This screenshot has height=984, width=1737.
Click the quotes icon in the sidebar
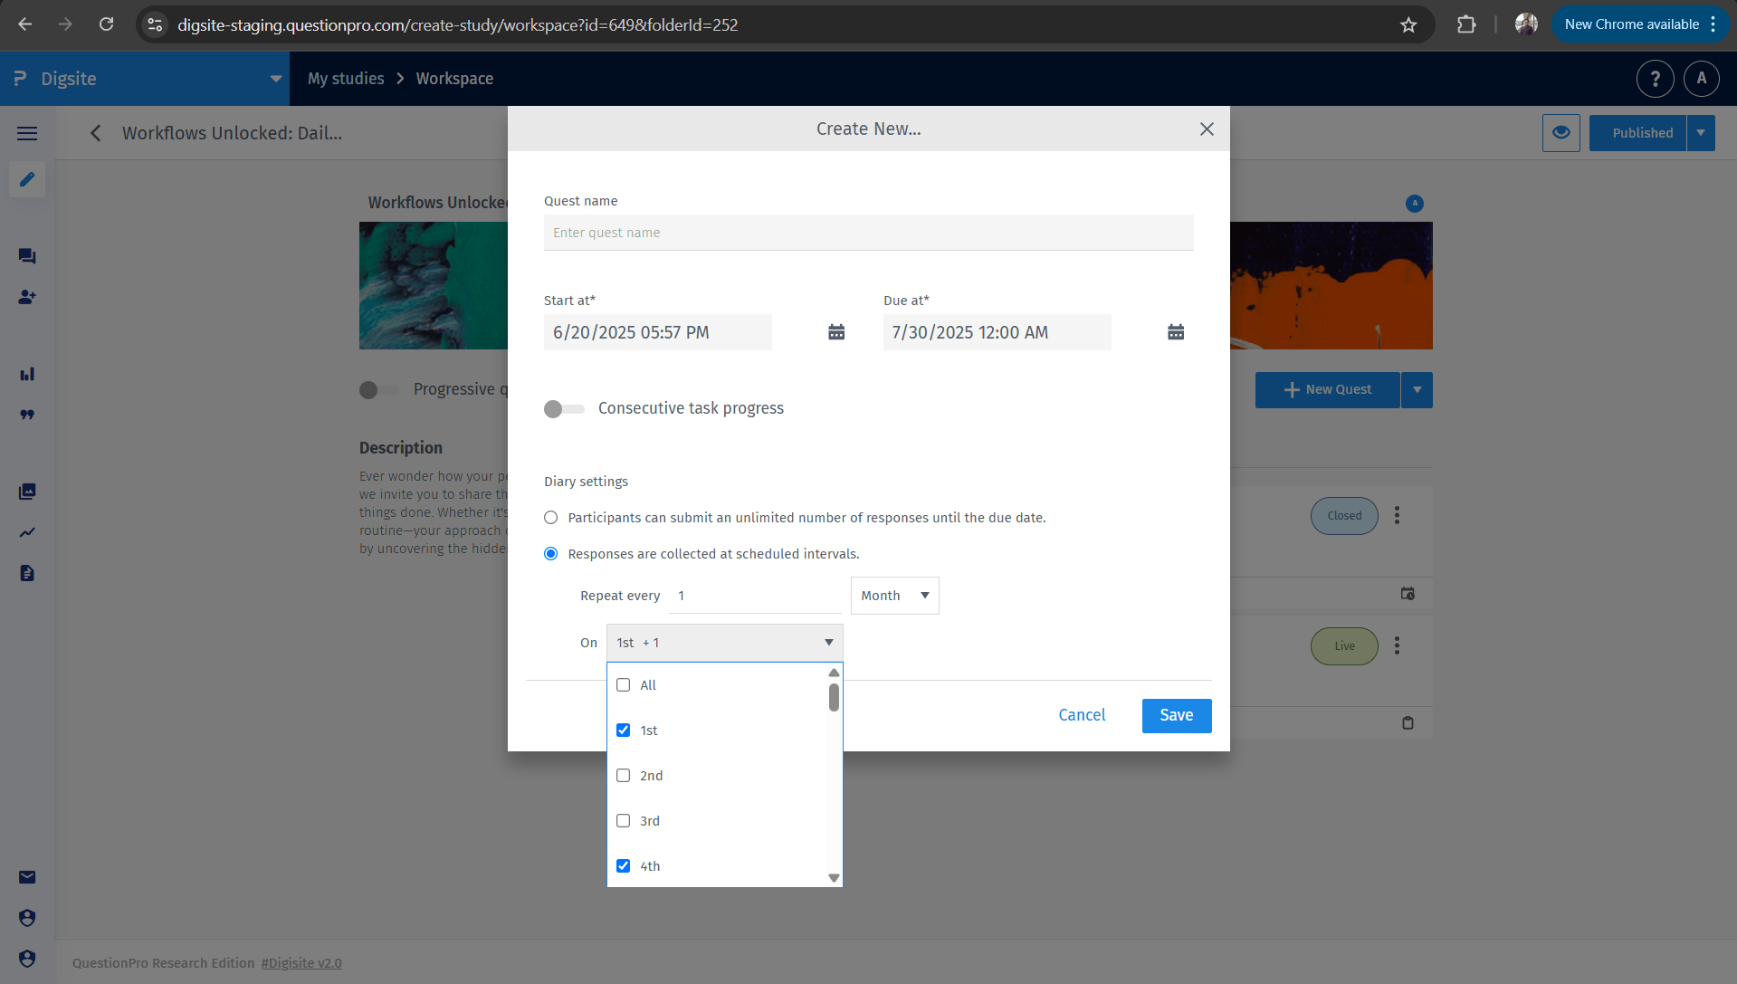[26, 415]
